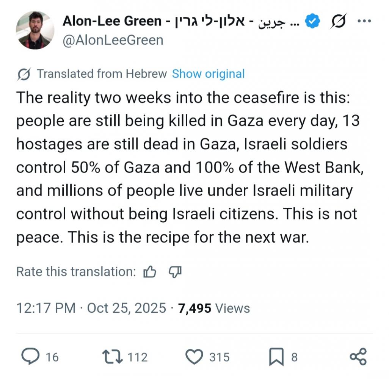Open Alon-Lee Green's profile picture
Image resolution: width=389 pixels, height=379 pixels.
(x=35, y=30)
